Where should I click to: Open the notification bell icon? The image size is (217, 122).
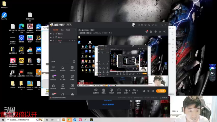tap(160, 31)
